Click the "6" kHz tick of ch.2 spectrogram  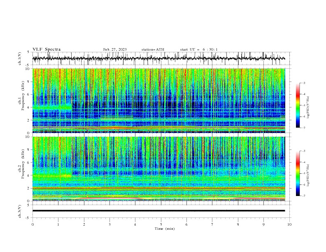click(x=28, y=162)
